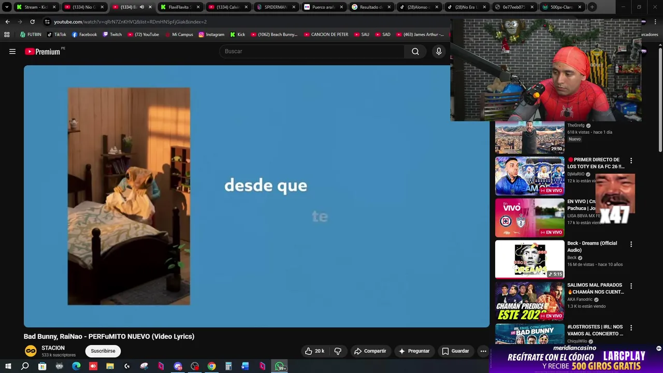Image resolution: width=663 pixels, height=373 pixels.
Task: Open Beck Dreams Official Audio thumbnail
Action: (x=529, y=260)
